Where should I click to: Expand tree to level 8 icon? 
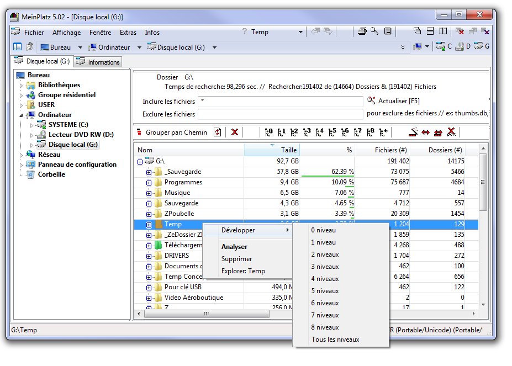[370, 132]
